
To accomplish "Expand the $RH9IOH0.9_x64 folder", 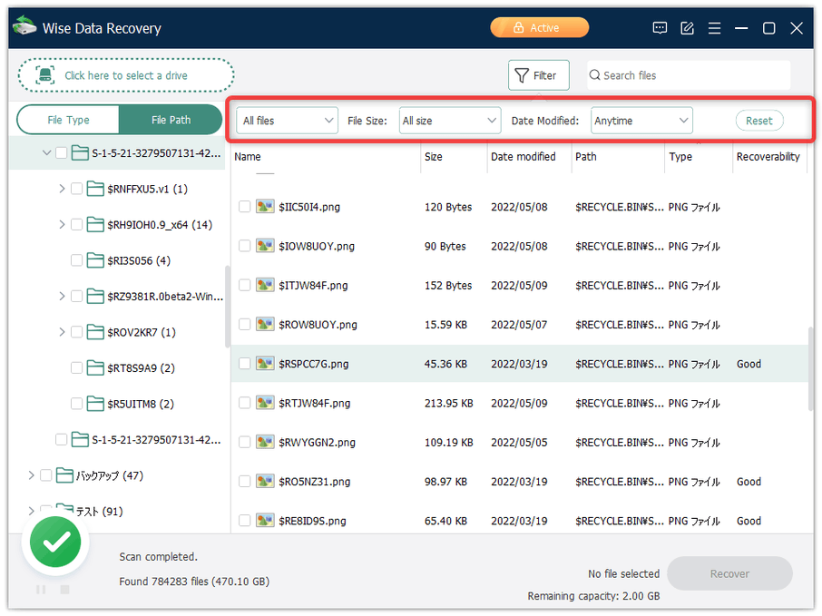I will pos(62,225).
